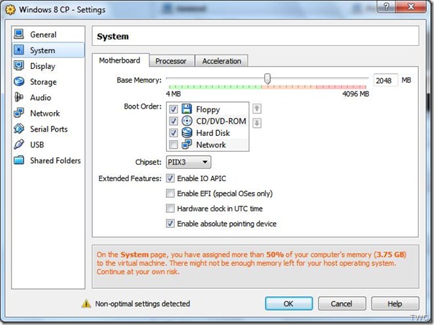Toggle Enable IO APIC checkbox
Screen dimensions: 434x325
170,178
